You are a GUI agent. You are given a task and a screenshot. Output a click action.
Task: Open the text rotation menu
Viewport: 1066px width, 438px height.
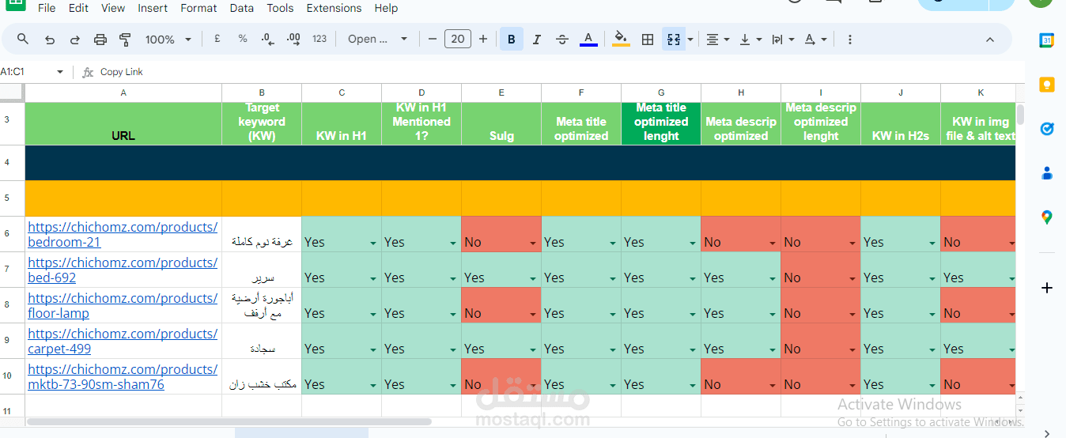click(x=815, y=39)
